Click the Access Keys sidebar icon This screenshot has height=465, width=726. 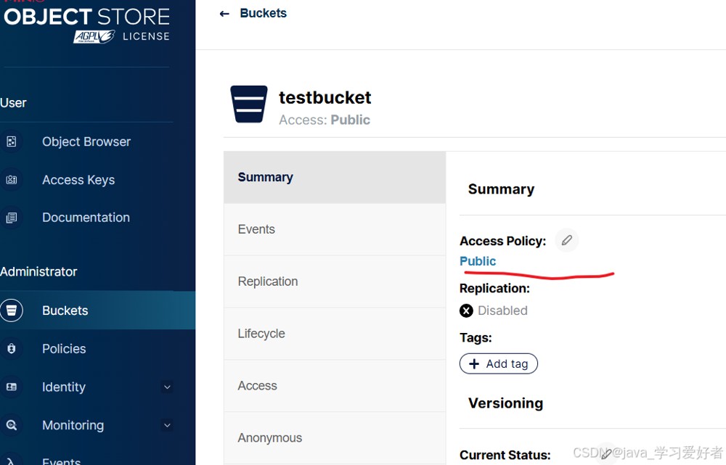(12, 179)
